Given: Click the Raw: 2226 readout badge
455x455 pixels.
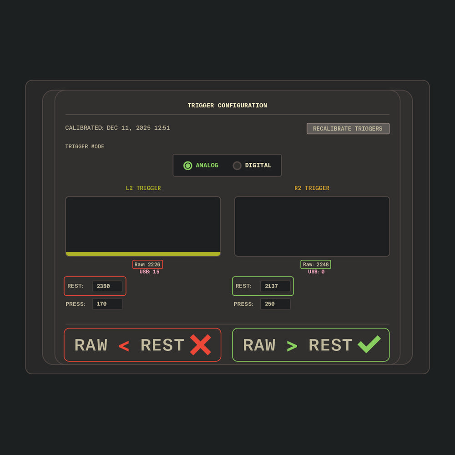Looking at the screenshot, I should (147, 264).
